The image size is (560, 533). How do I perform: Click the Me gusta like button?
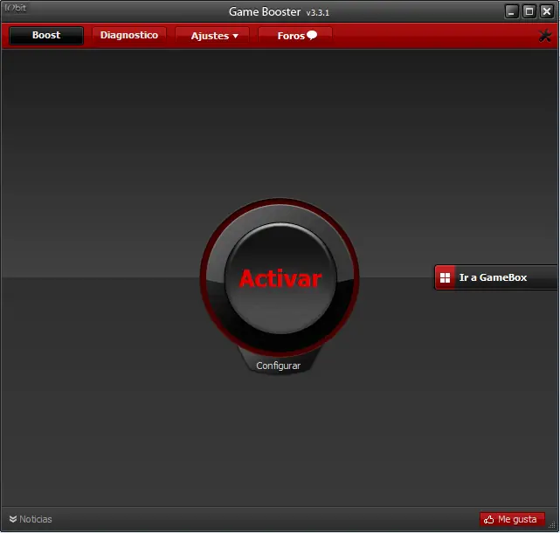512,519
